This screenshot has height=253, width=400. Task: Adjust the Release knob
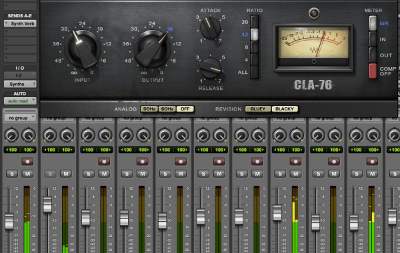210,68
